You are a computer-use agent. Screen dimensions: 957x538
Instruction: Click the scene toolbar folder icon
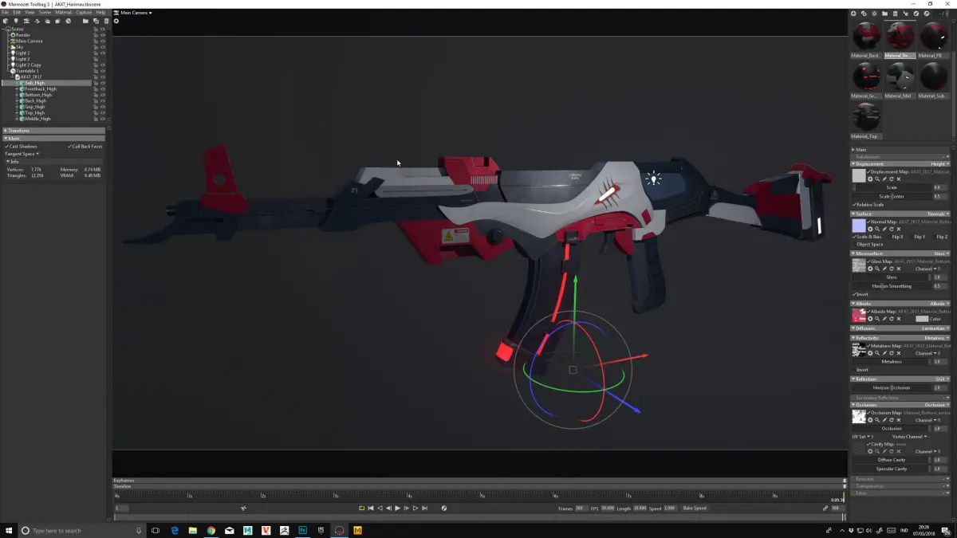85,21
